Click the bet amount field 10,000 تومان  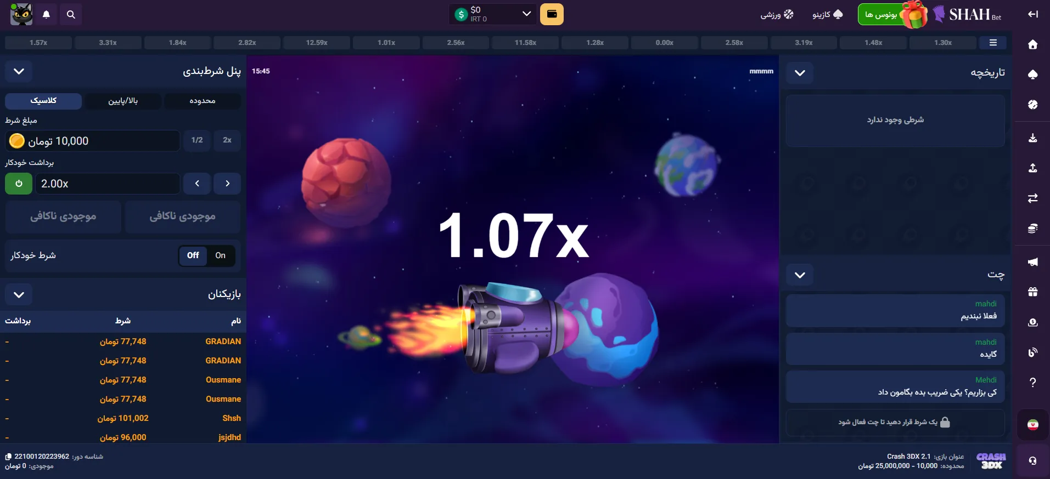(x=93, y=141)
